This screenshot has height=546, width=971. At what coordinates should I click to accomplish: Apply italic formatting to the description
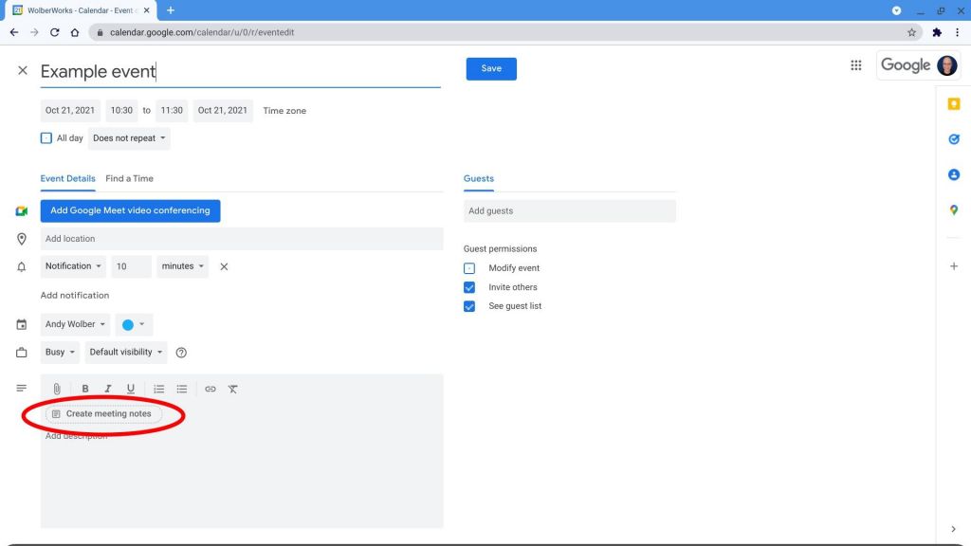click(x=108, y=389)
